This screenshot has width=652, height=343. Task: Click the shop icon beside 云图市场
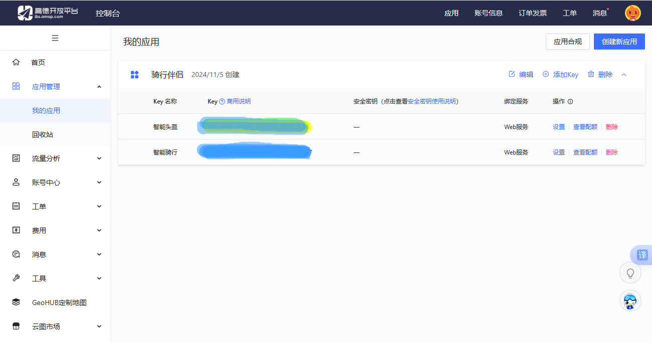tap(16, 326)
